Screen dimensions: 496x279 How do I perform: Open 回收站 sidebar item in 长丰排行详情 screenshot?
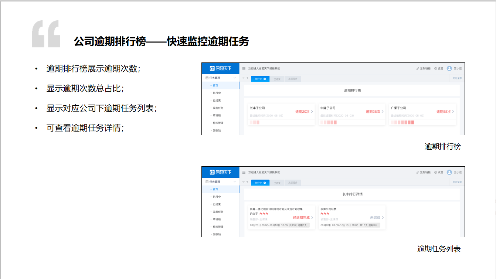click(x=221, y=234)
